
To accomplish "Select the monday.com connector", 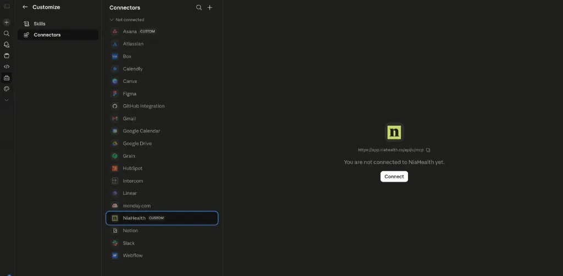I will pos(162,206).
